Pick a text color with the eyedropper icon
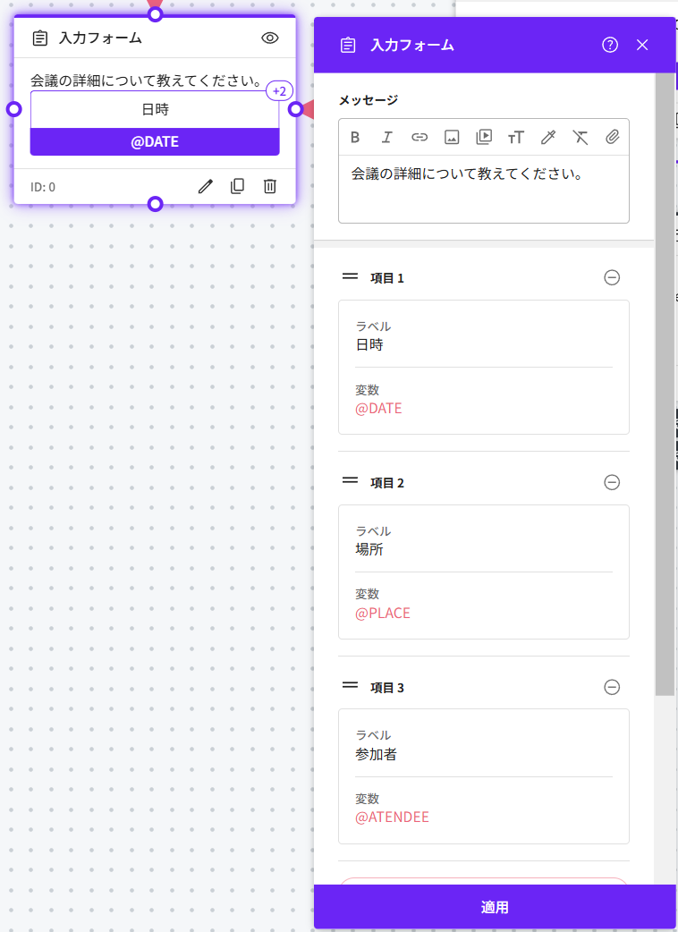Image resolution: width=678 pixels, height=932 pixels. tap(548, 137)
